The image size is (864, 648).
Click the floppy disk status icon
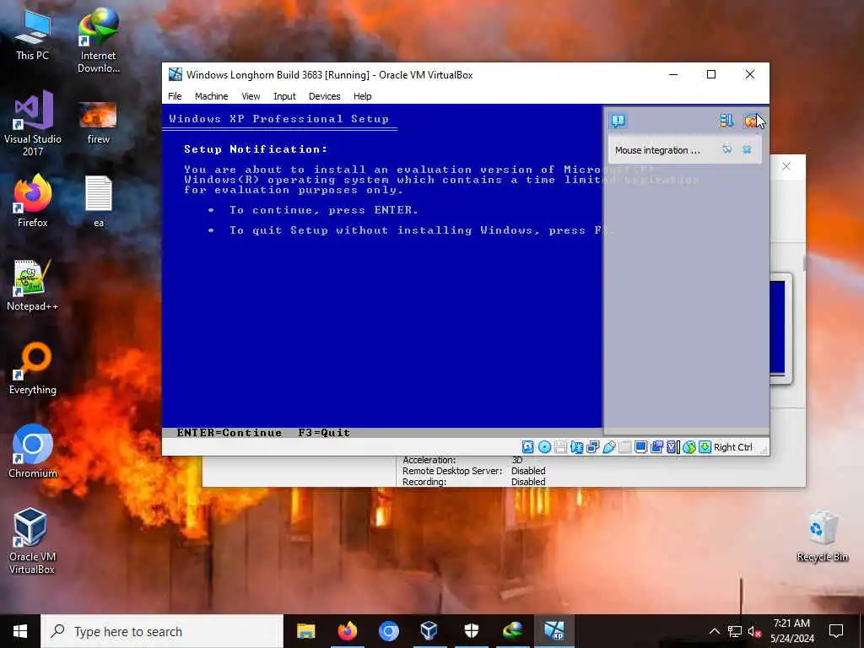pyautogui.click(x=560, y=447)
